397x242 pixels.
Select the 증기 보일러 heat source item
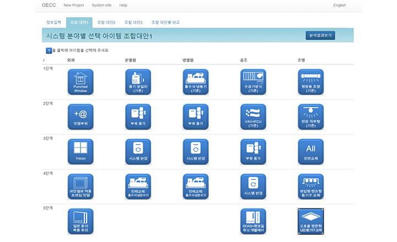[138, 82]
